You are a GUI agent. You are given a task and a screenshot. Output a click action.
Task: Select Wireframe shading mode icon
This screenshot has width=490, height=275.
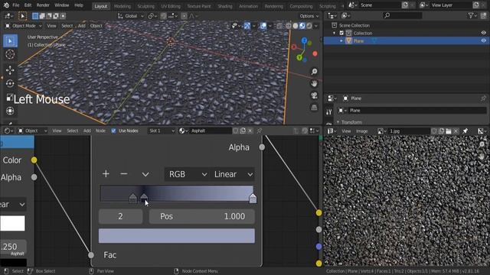click(289, 26)
